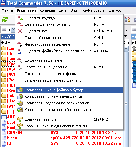
Task: Sort left panel by Имя column header
Action: point(8,42)
